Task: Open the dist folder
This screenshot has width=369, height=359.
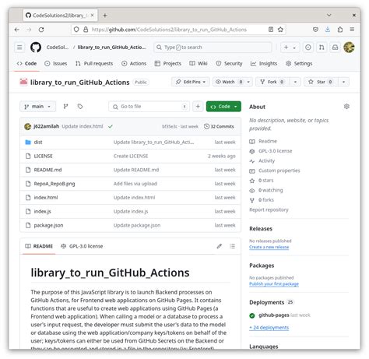Action: pyautogui.click(x=38, y=143)
